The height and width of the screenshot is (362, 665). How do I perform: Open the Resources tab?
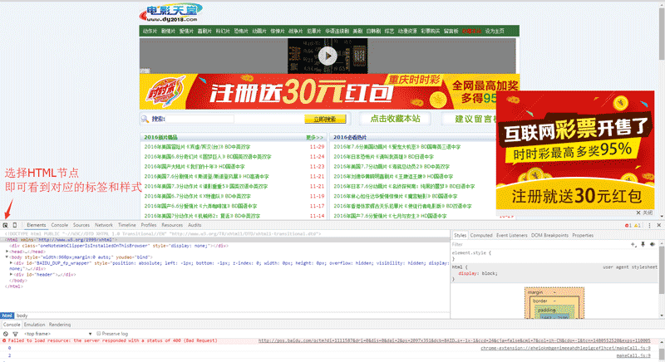click(x=172, y=225)
